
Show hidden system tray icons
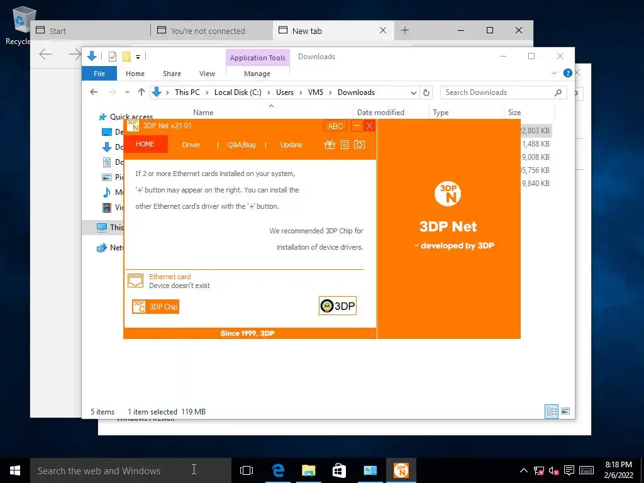click(524, 470)
